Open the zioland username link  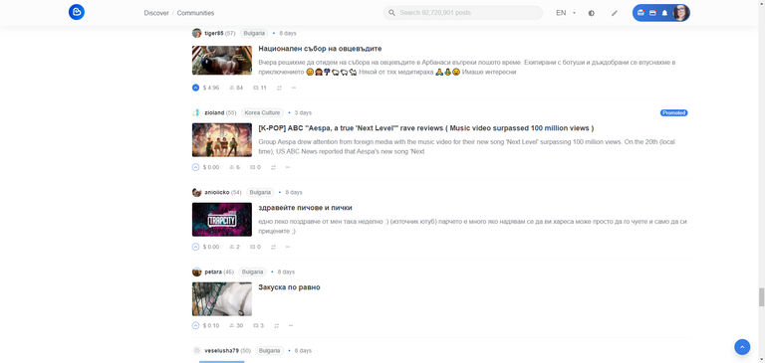[214, 112]
